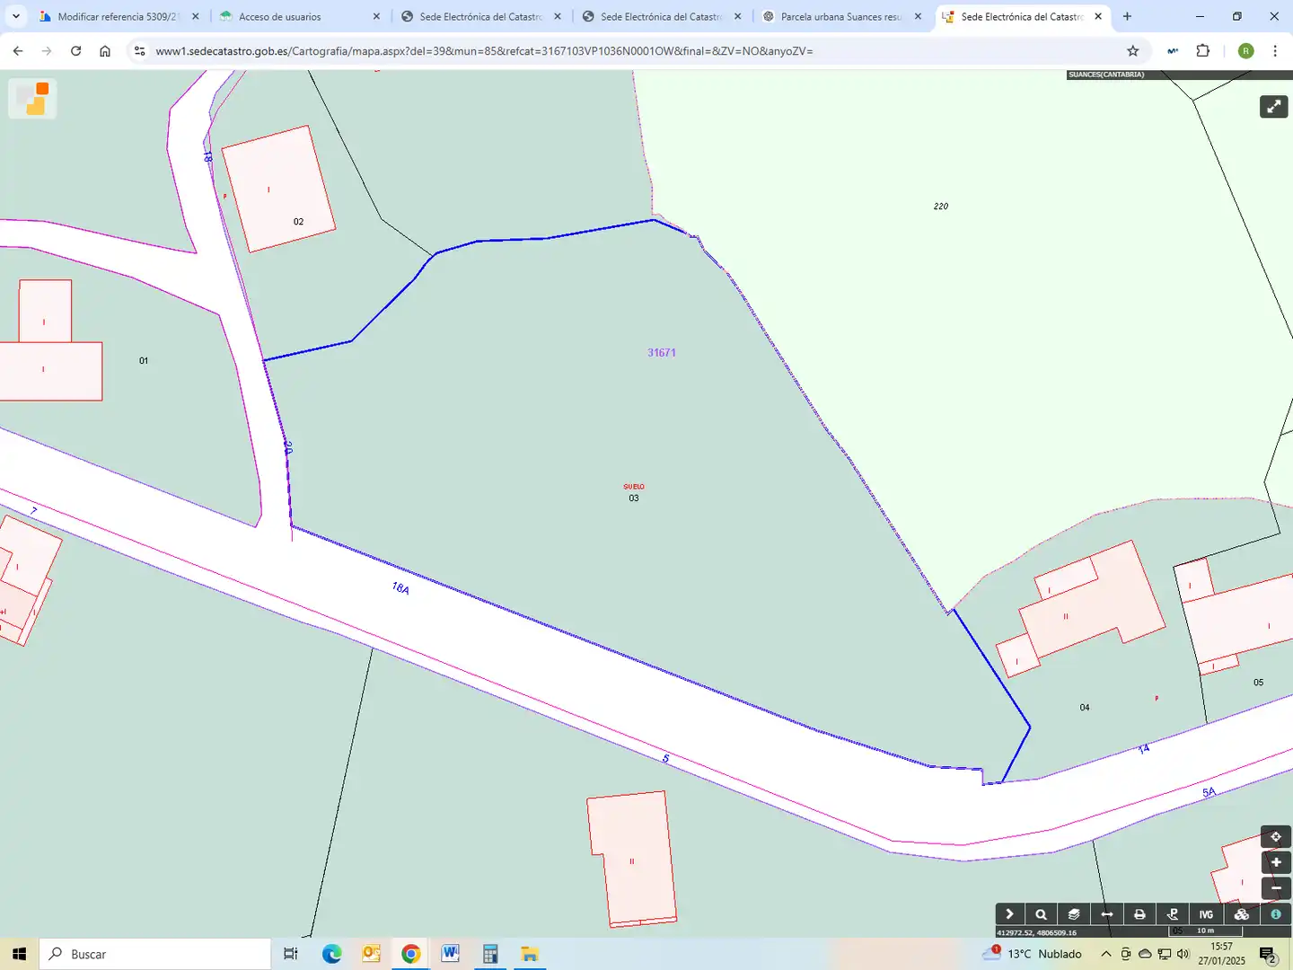Expand the map toolbar with chevron arrow
The width and height of the screenshot is (1293, 970).
point(1009,914)
